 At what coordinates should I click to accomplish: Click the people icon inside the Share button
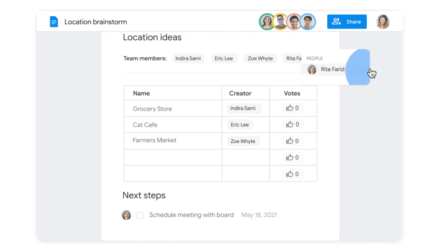336,21
